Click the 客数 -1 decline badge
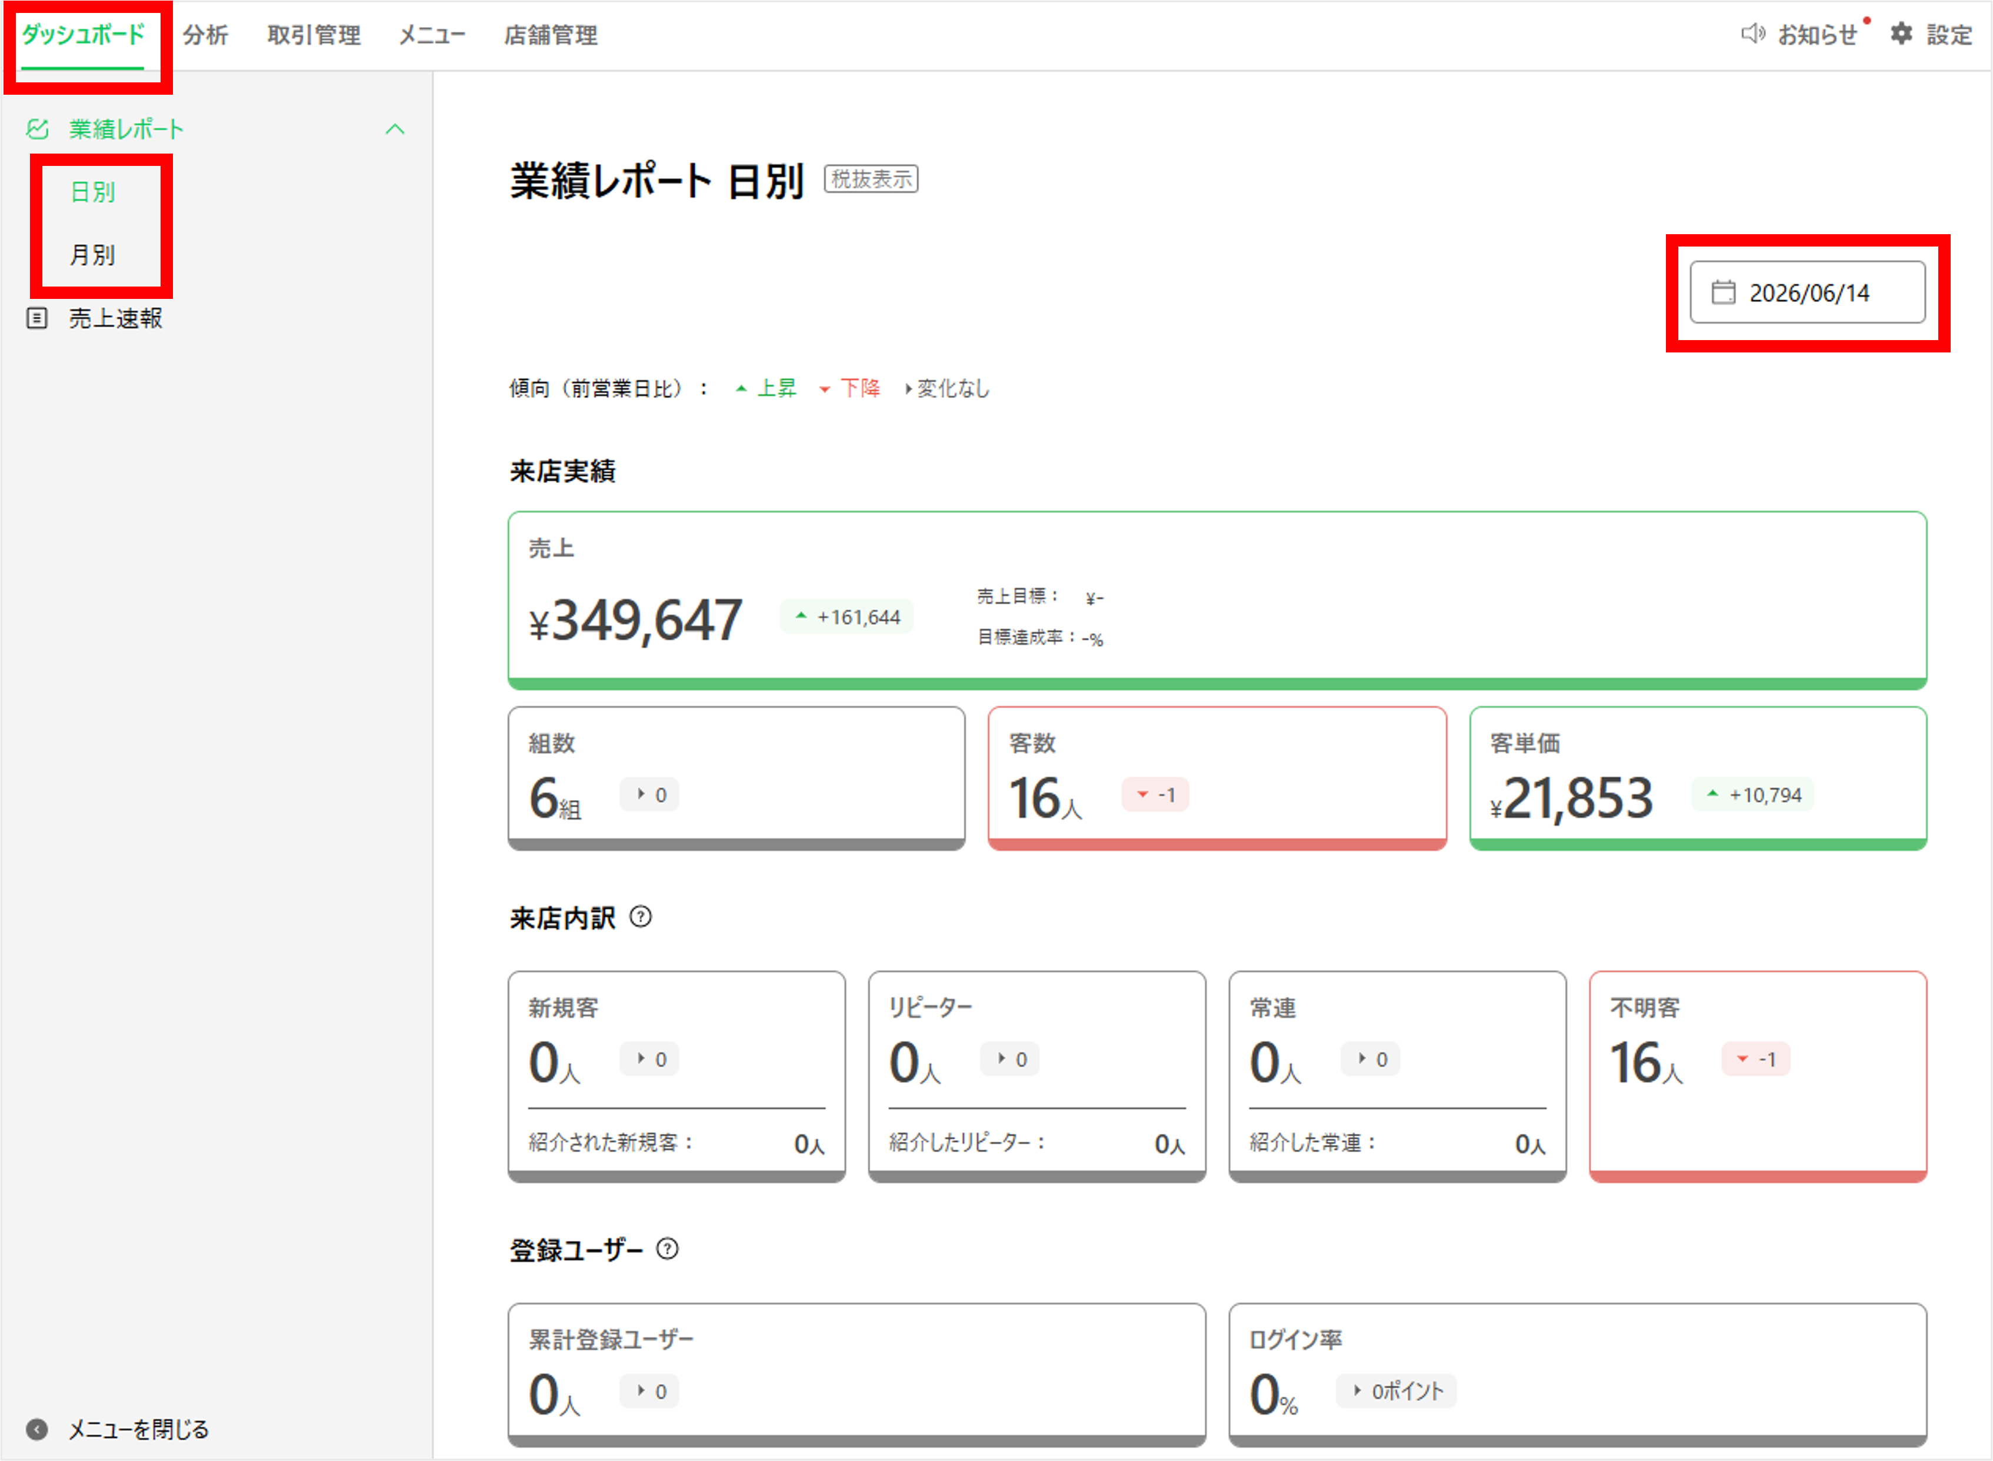The height and width of the screenshot is (1461, 1993). 1155,794
